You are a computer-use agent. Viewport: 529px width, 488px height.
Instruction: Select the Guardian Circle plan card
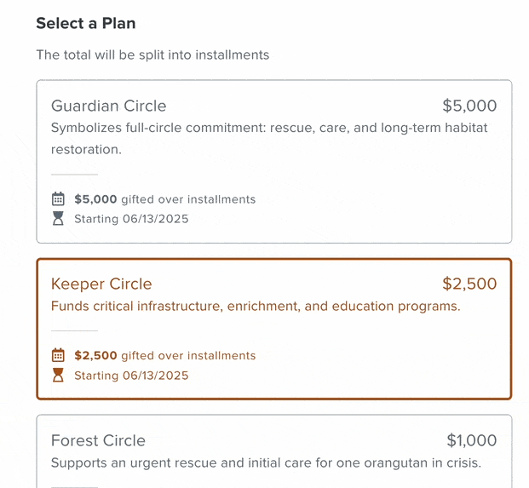click(x=274, y=162)
